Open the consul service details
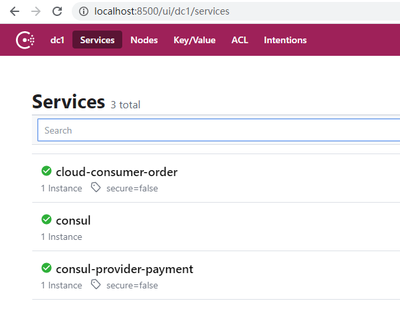This screenshot has width=400, height=309. (73, 221)
